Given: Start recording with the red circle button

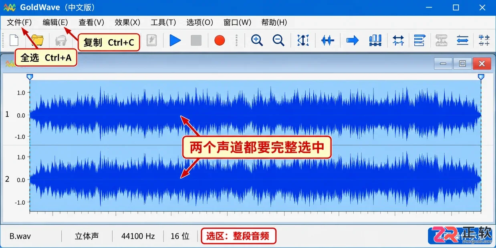Looking at the screenshot, I should click(220, 40).
